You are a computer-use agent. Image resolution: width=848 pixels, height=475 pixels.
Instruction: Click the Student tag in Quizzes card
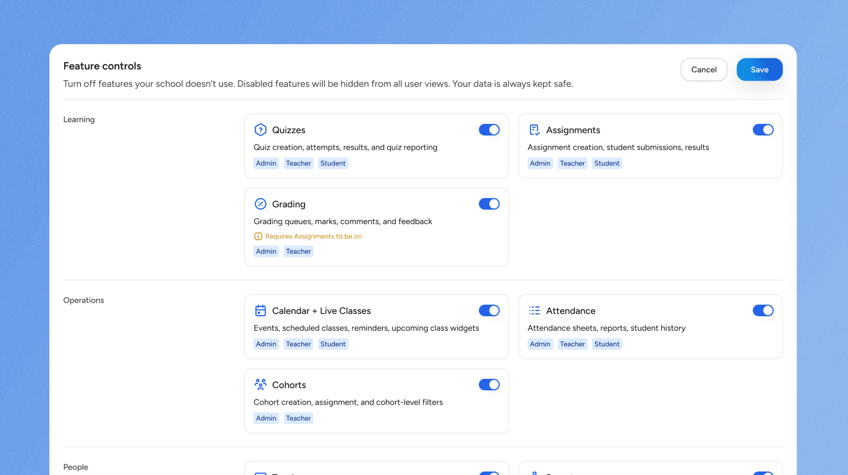333,163
